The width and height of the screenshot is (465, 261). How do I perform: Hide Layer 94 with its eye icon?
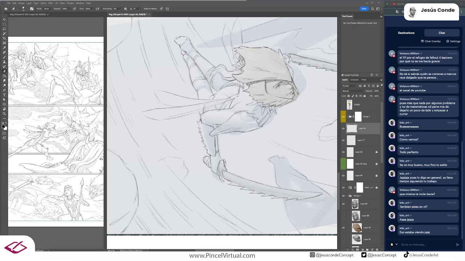click(x=343, y=128)
